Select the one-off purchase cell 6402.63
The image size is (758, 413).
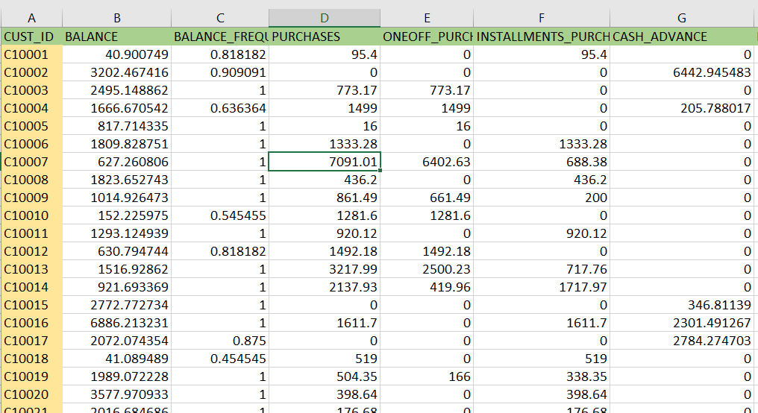click(427, 162)
